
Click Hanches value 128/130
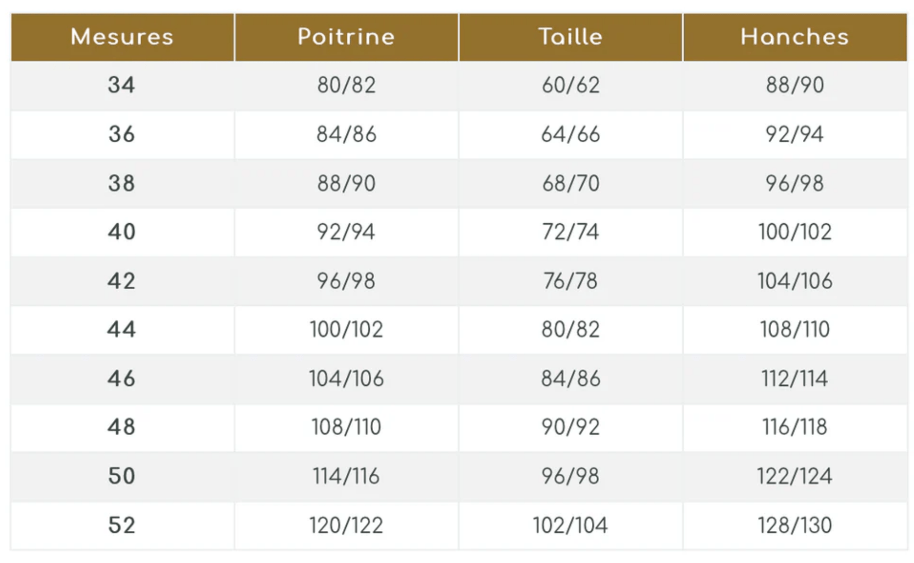[x=794, y=525]
